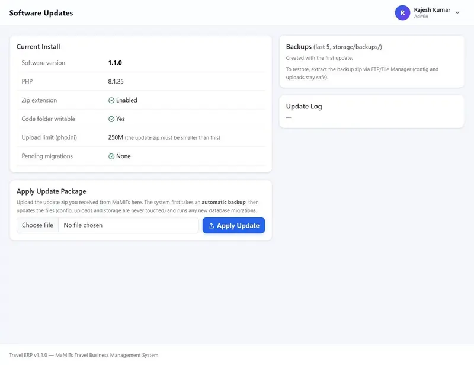The width and height of the screenshot is (474, 365).
Task: Click the Current Install heading
Action: click(x=38, y=47)
